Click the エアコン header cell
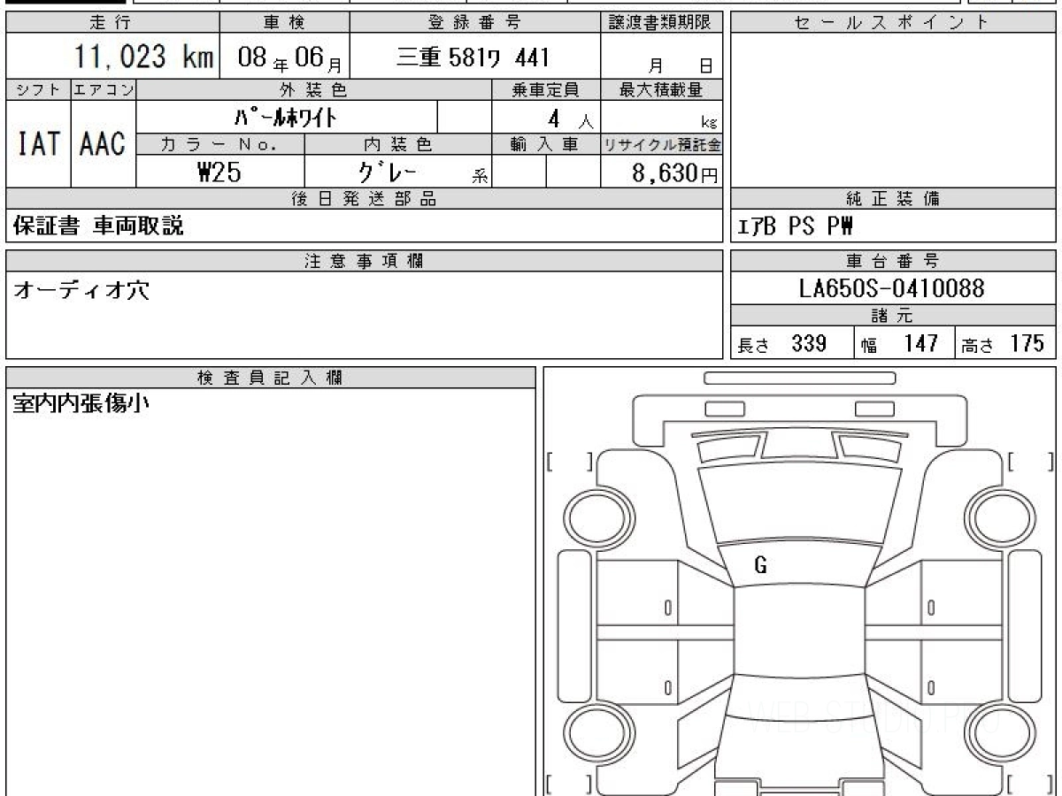The image size is (1062, 796). pos(104,89)
